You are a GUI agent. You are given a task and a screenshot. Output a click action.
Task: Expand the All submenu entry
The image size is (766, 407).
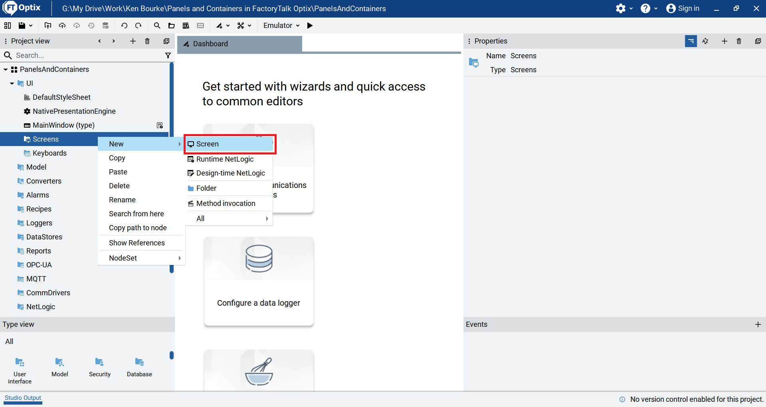pos(230,219)
